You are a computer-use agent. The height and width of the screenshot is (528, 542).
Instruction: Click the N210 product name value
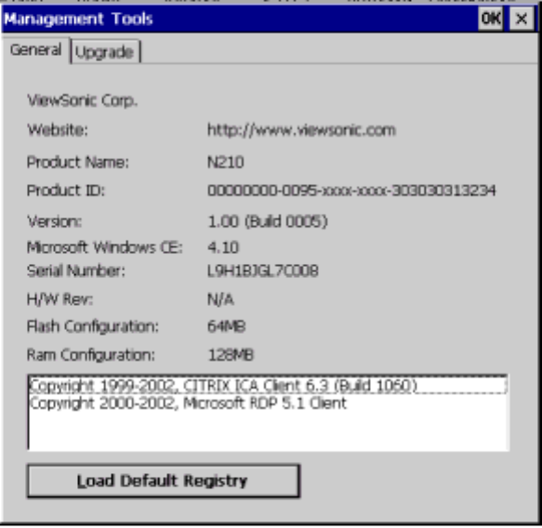tap(226, 162)
